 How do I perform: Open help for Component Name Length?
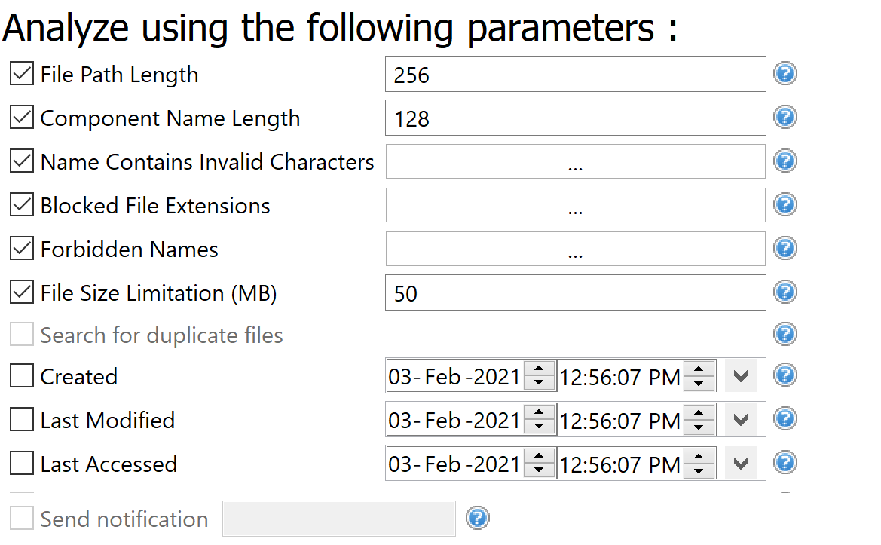[x=785, y=118]
